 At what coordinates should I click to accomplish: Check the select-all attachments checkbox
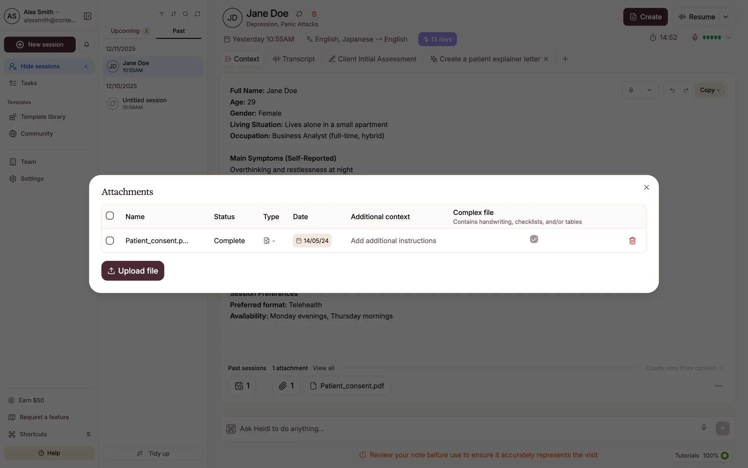[110, 216]
